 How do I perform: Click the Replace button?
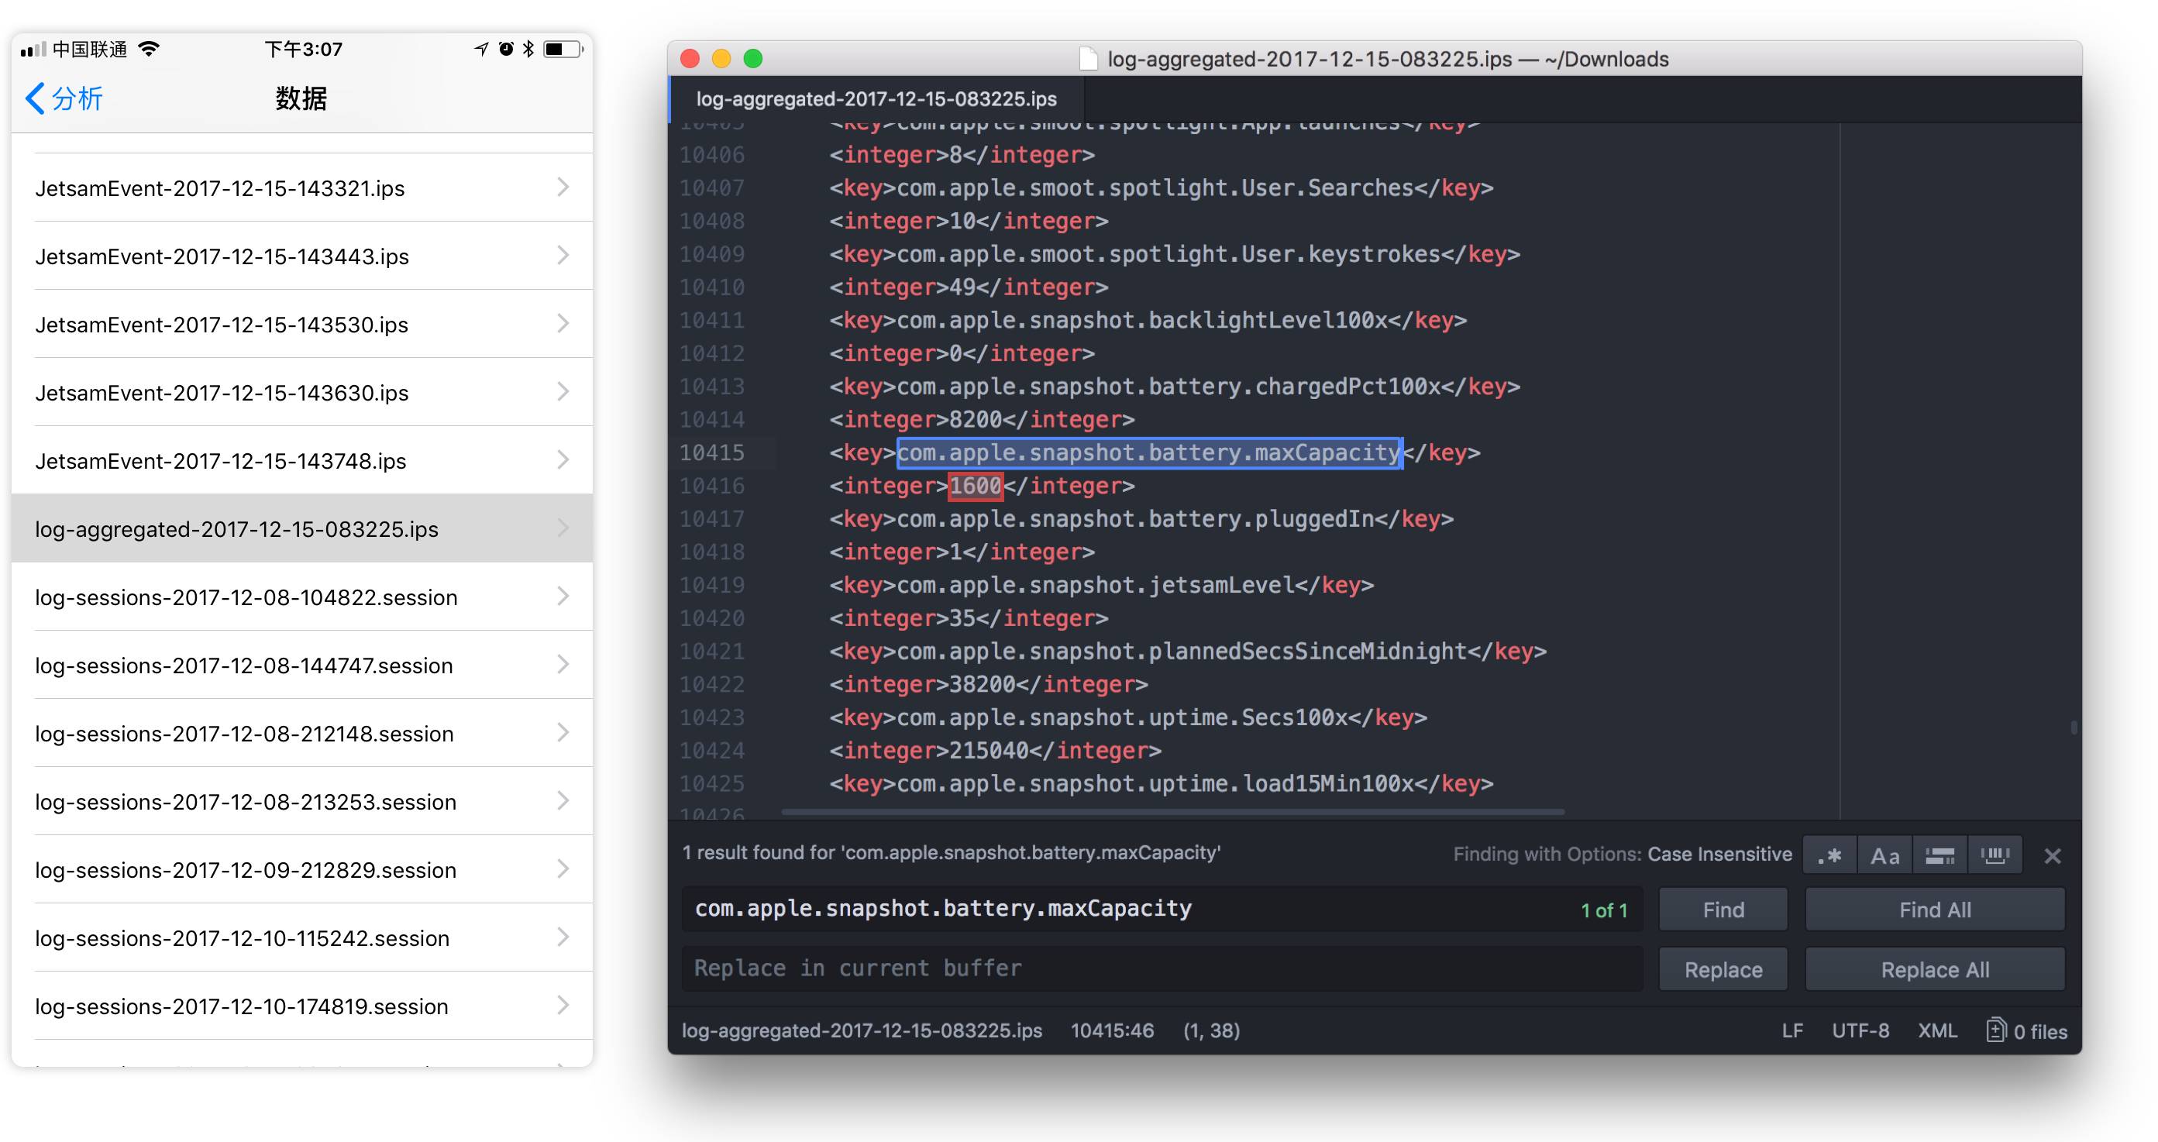tap(1723, 969)
